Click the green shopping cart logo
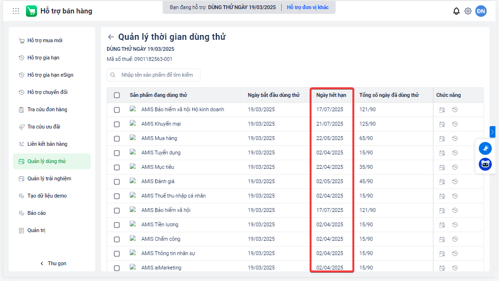Viewport: 499px width, 281px height. (x=31, y=11)
